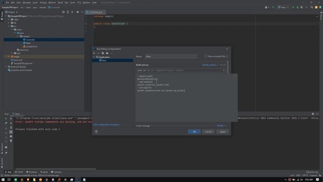Print the Run console output
The height and width of the screenshot is (182, 323).
pyautogui.click(x=11, y=136)
